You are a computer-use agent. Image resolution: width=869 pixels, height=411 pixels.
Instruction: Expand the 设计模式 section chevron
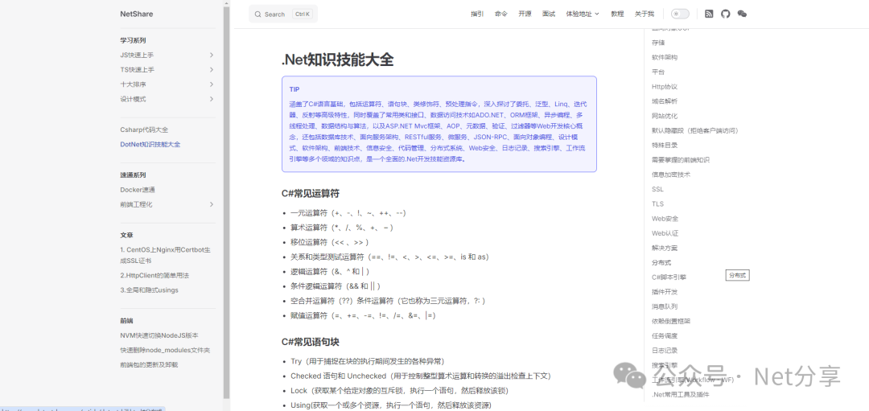pos(212,99)
